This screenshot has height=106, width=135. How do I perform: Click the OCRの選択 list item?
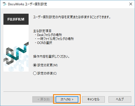click(x=43, y=43)
